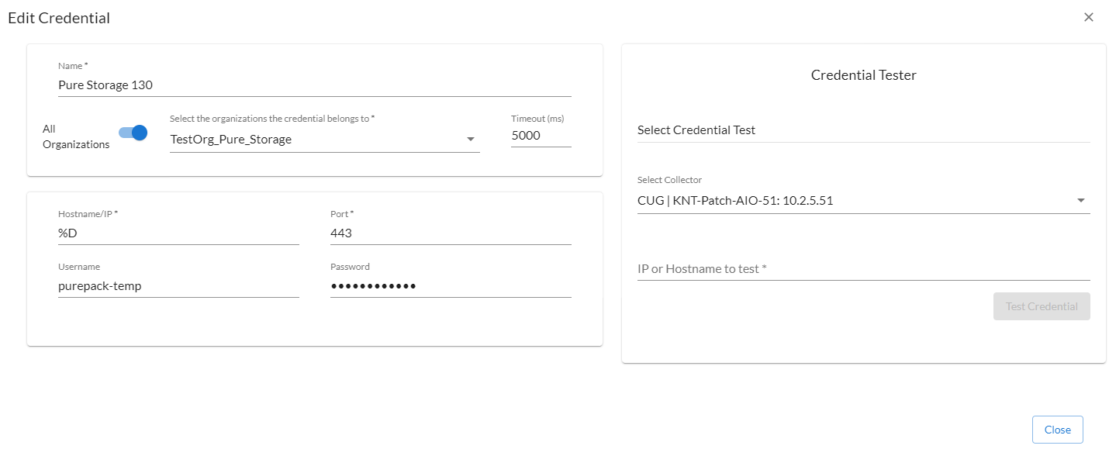
Task: Click the Edit Credential dialog title
Action: 59,18
